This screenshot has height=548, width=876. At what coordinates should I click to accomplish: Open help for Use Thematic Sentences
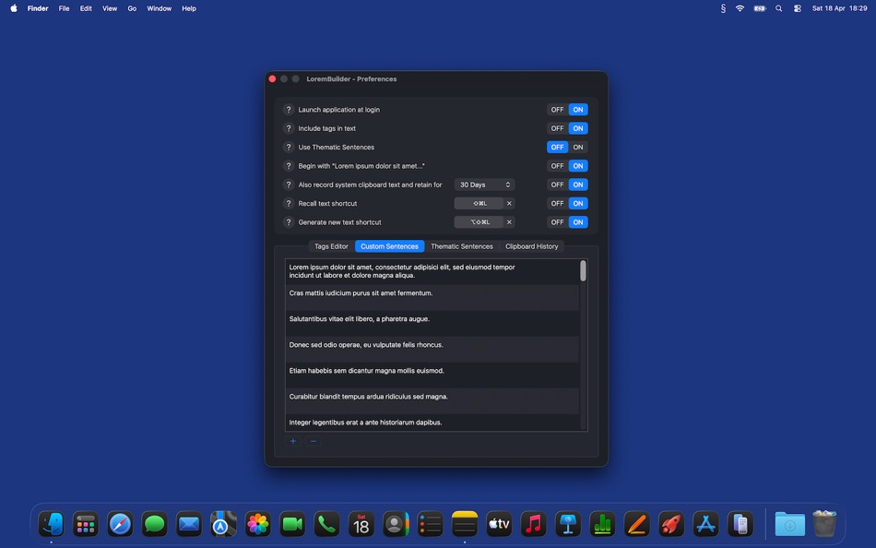coord(289,147)
